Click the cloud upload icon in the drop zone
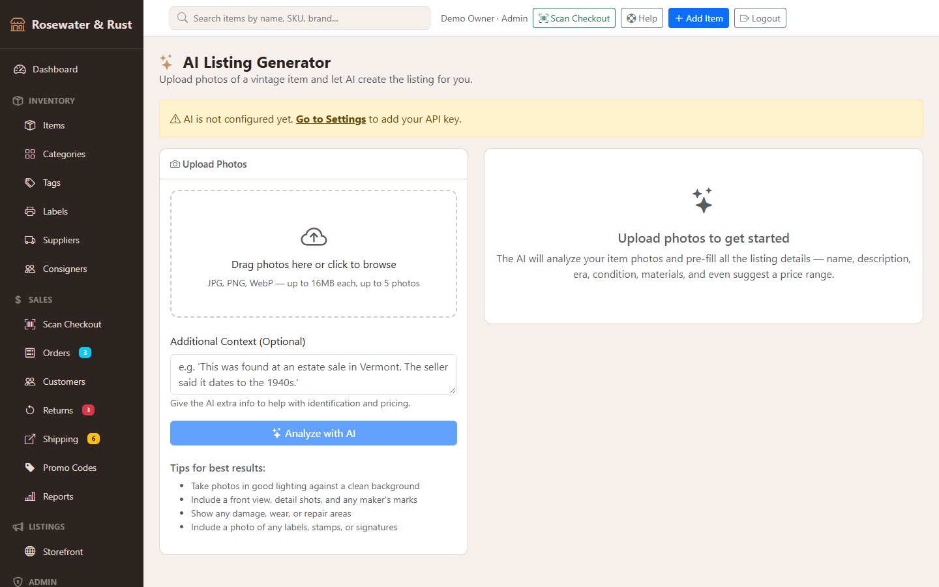Viewport: 939px width, 587px height. pos(314,237)
